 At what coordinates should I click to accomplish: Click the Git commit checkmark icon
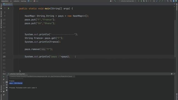click(160, 1)
